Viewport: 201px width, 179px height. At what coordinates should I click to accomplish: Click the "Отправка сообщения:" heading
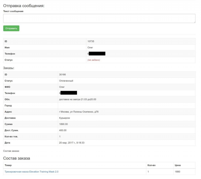point(24,6)
